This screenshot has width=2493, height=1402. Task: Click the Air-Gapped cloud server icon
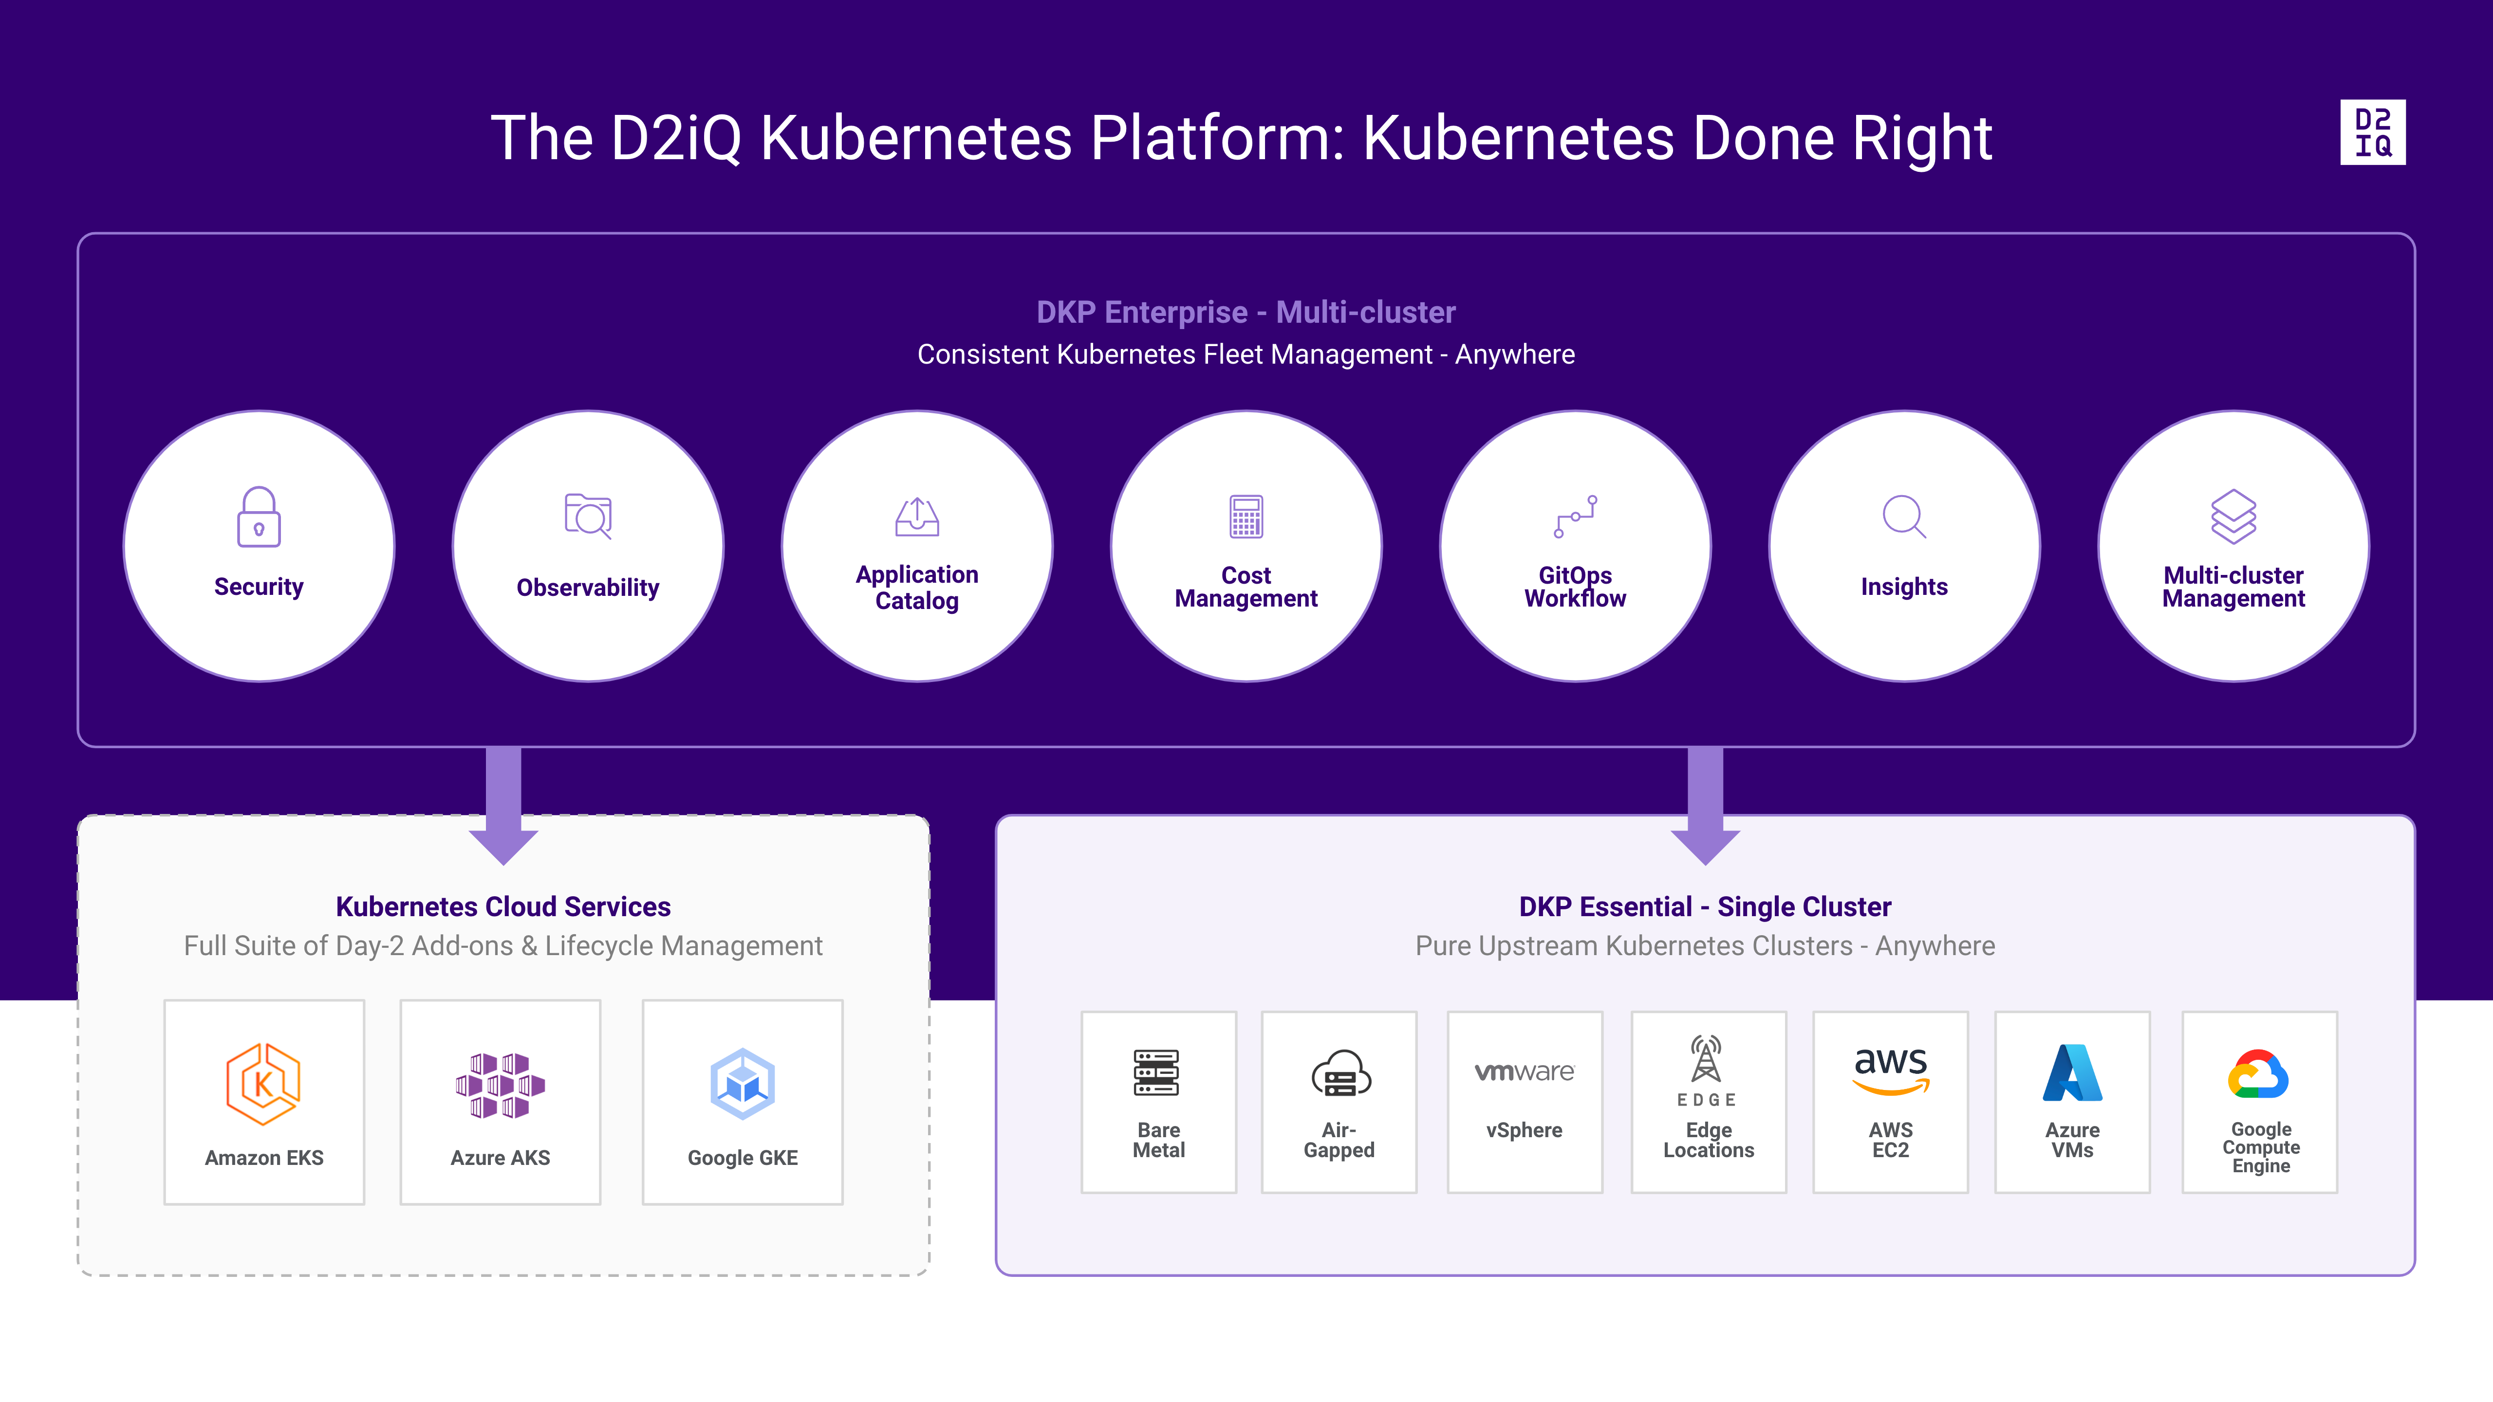click(1340, 1072)
